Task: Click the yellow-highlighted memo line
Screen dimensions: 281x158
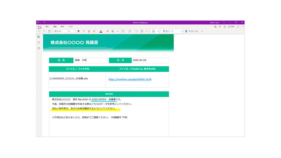Action: 84,108
